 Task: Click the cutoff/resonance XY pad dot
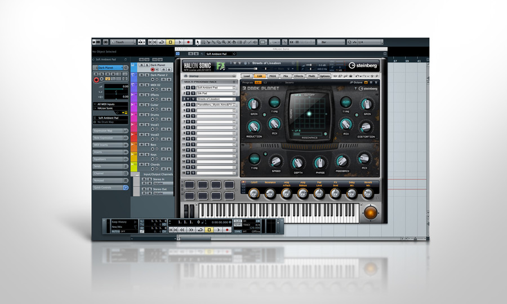tap(309, 113)
